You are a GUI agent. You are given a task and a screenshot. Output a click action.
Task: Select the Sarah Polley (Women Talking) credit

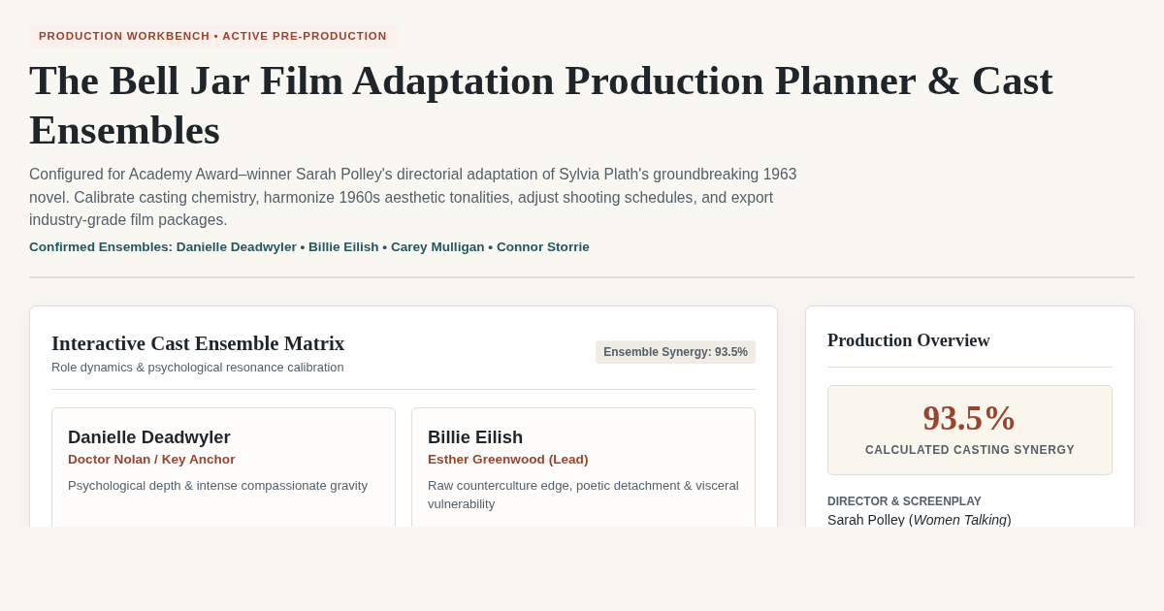point(920,520)
